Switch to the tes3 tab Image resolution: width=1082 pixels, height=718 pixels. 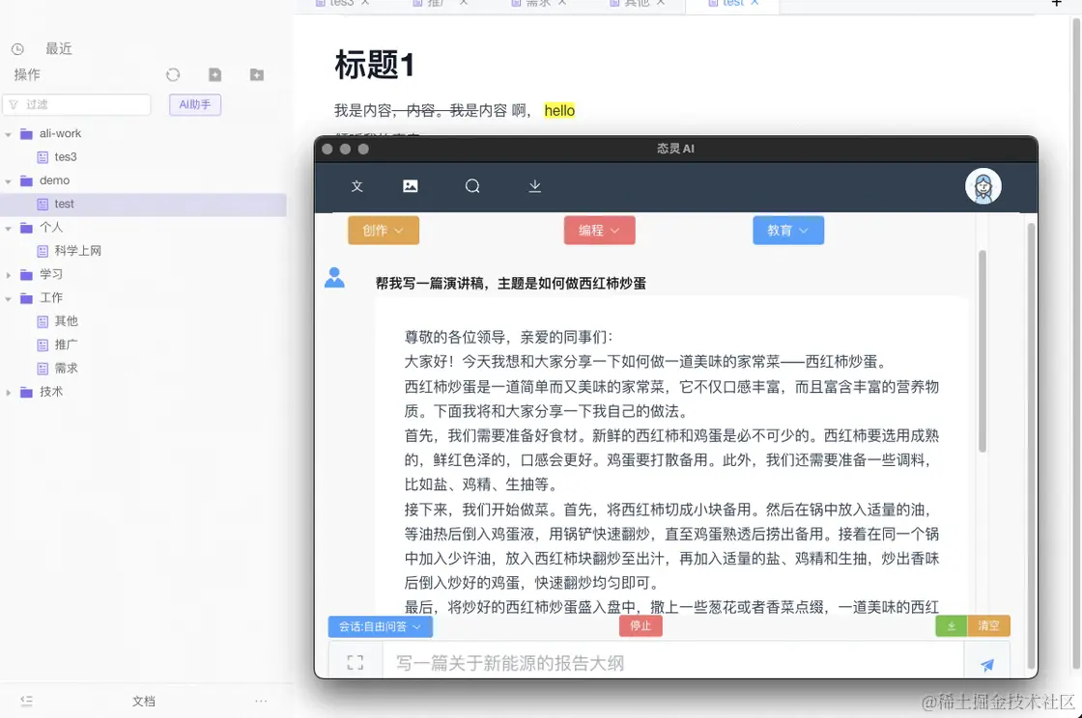pos(341,4)
